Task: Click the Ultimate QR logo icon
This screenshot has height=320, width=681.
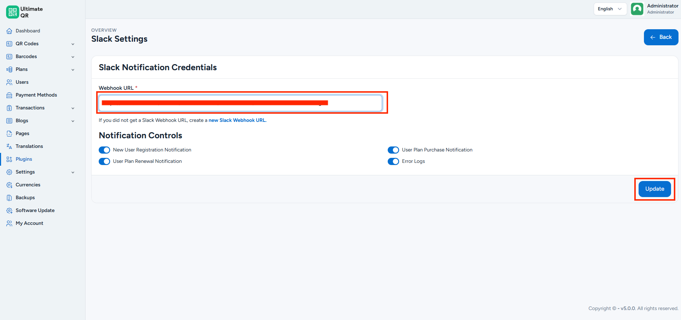Action: click(12, 12)
